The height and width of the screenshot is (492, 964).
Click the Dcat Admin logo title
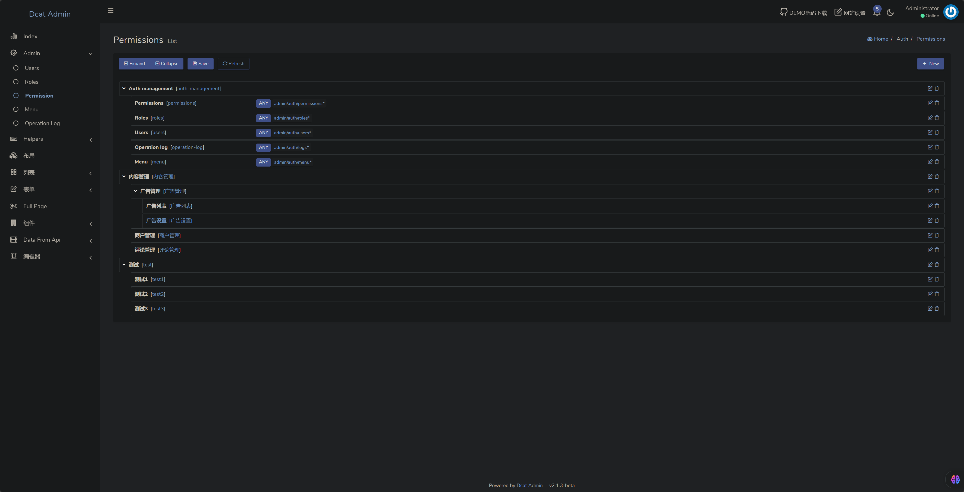50,14
